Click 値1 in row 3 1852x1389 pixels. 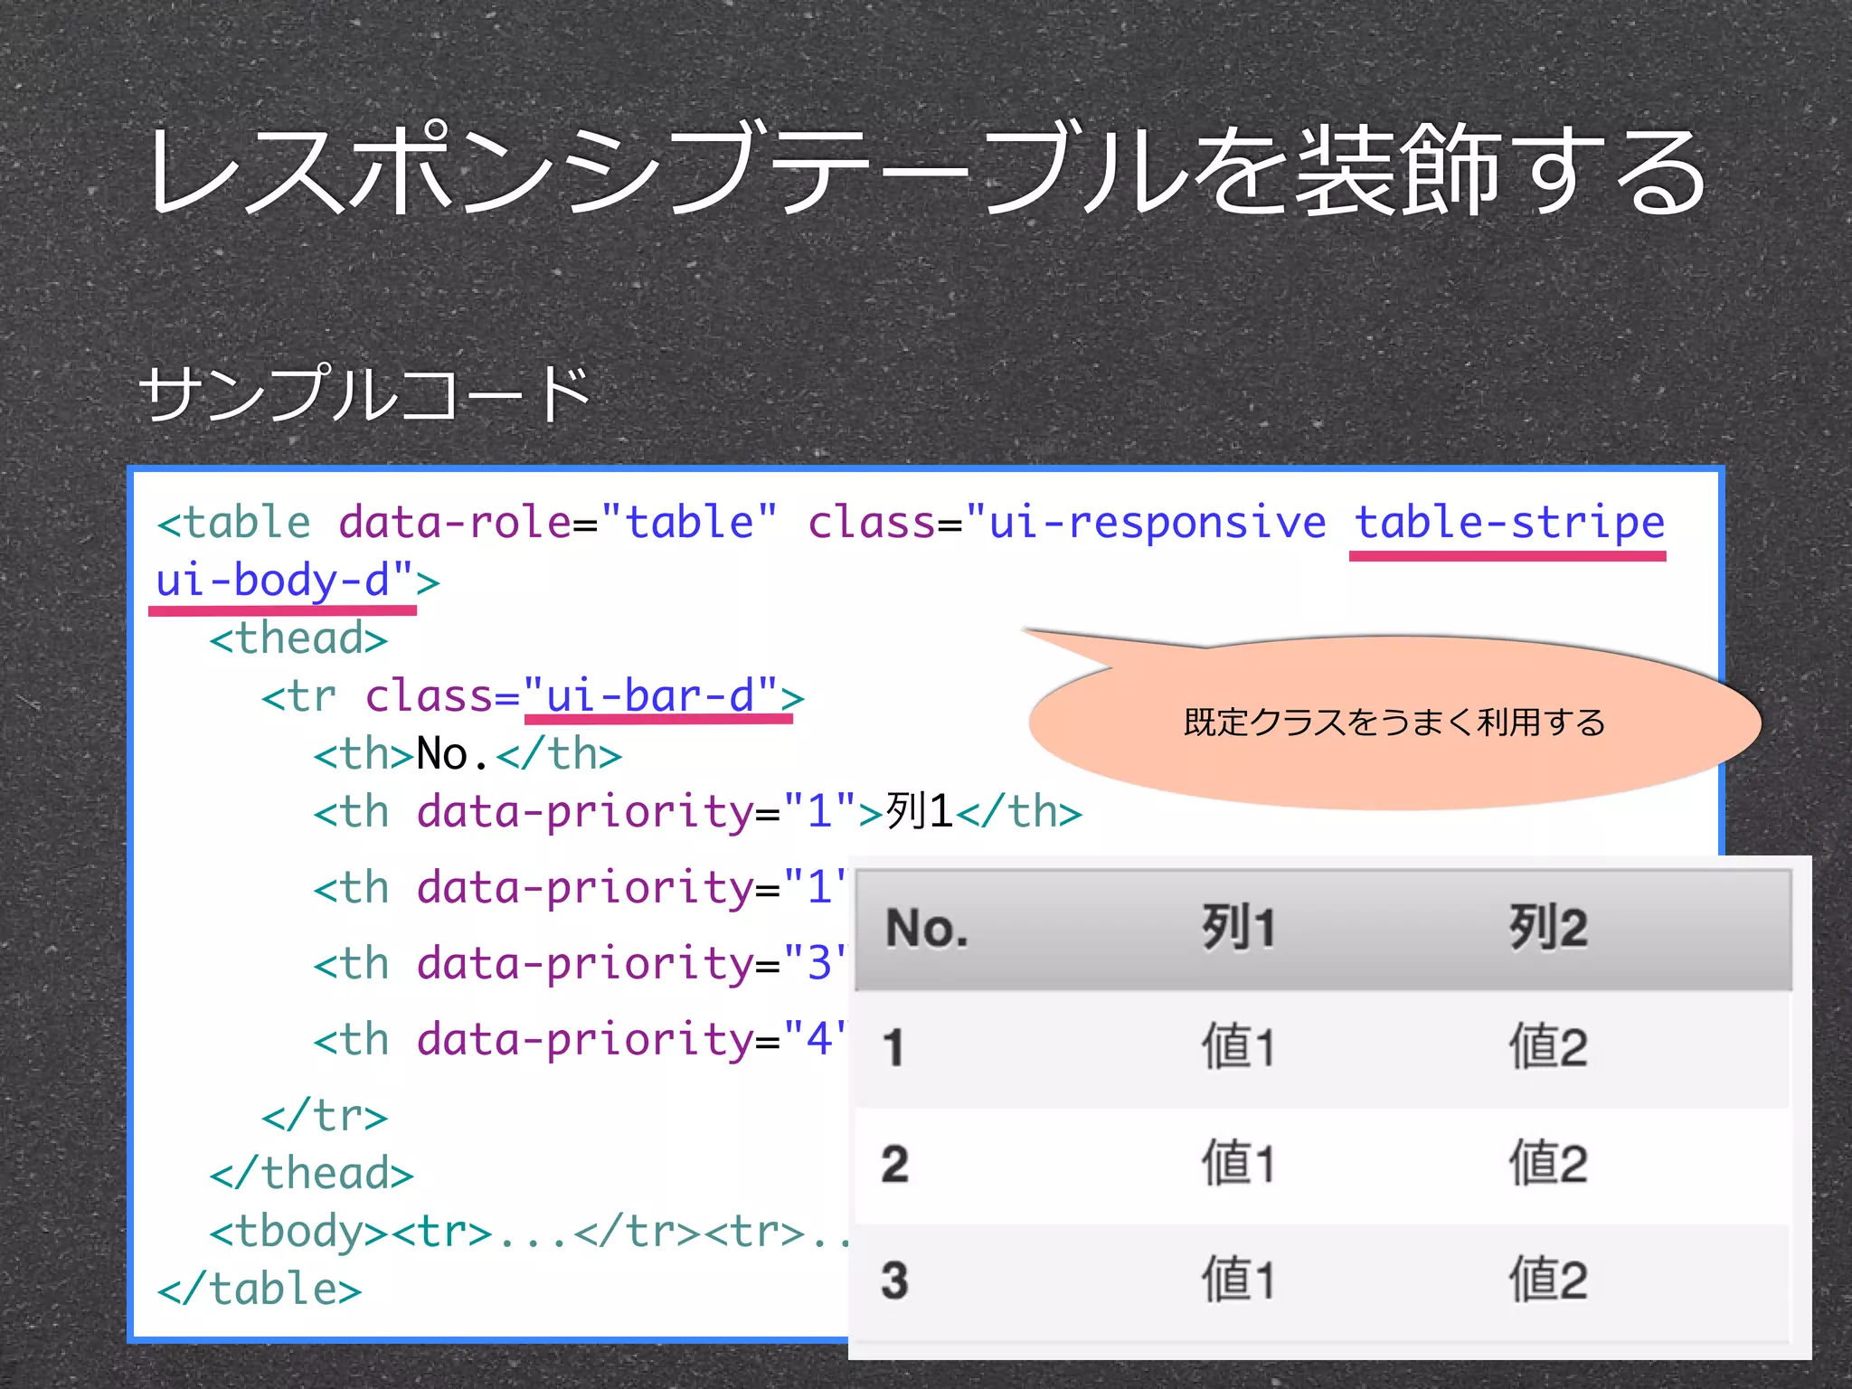coord(1238,1280)
